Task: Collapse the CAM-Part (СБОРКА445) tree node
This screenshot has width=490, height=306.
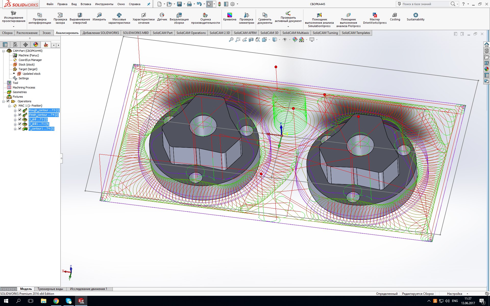Action: (4, 51)
